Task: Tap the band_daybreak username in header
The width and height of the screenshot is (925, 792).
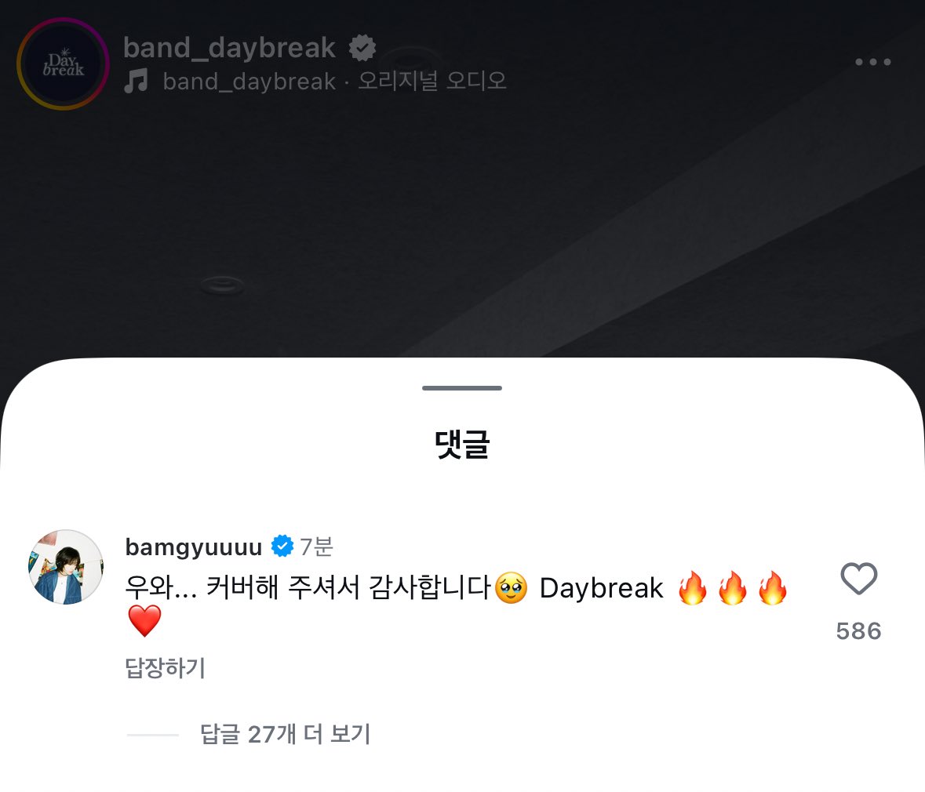Action: [229, 48]
